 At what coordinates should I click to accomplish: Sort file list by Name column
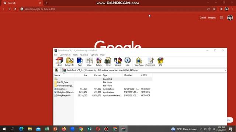64,75
